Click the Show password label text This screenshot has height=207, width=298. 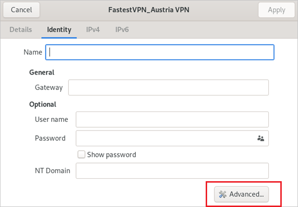click(x=111, y=155)
